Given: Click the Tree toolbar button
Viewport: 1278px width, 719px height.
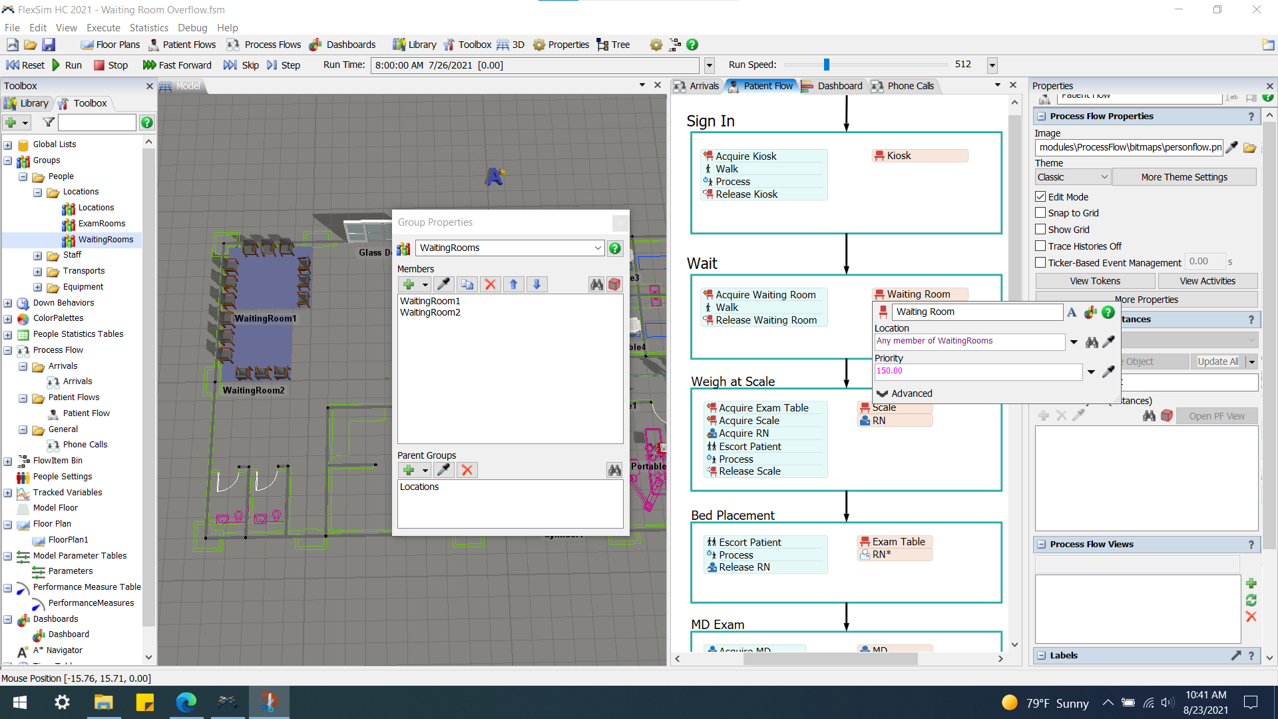Looking at the screenshot, I should [x=613, y=45].
